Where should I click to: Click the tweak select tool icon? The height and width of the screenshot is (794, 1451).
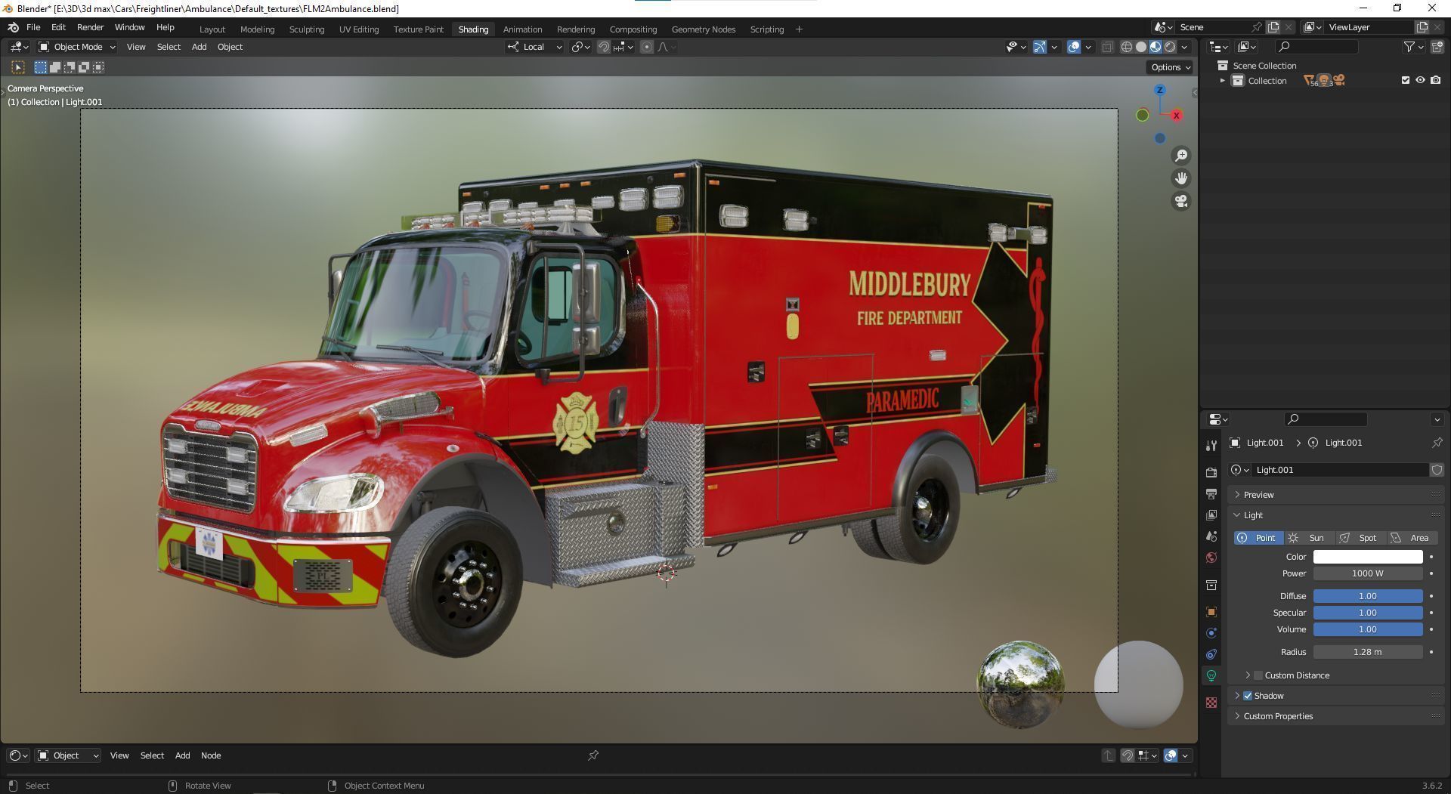click(x=18, y=67)
